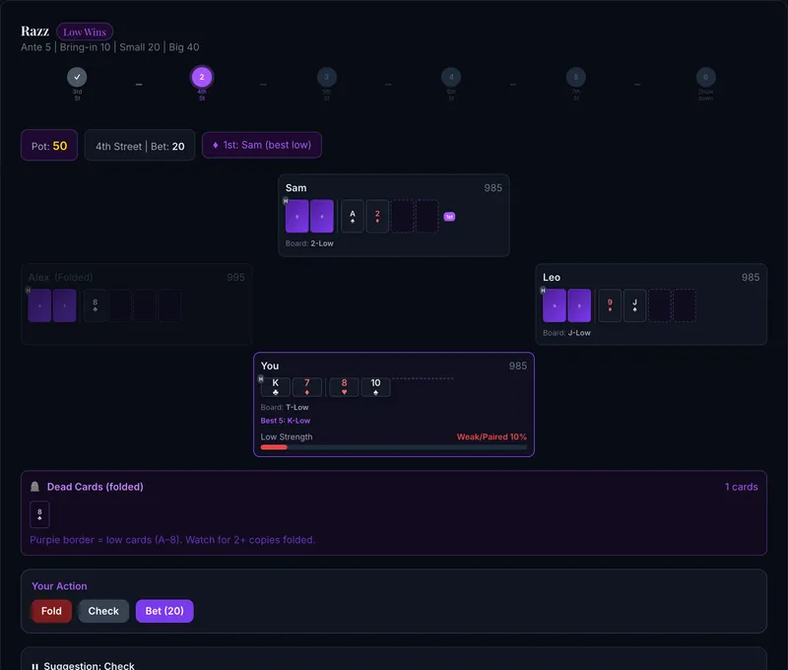Click the 6th Street step circle
The width and height of the screenshot is (788, 670).
451,77
